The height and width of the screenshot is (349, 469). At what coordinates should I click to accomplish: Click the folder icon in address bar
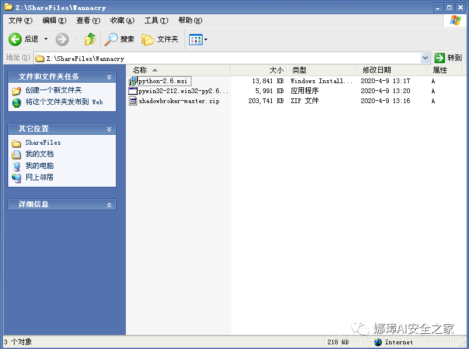(x=39, y=59)
